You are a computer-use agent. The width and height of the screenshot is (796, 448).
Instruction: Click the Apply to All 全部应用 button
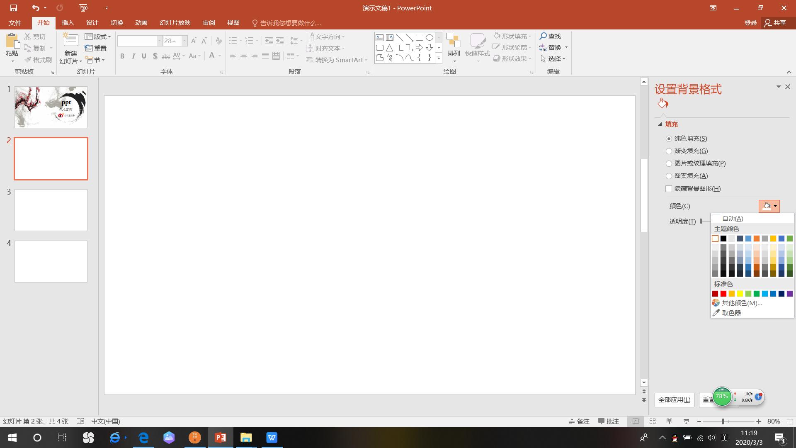coord(674,400)
